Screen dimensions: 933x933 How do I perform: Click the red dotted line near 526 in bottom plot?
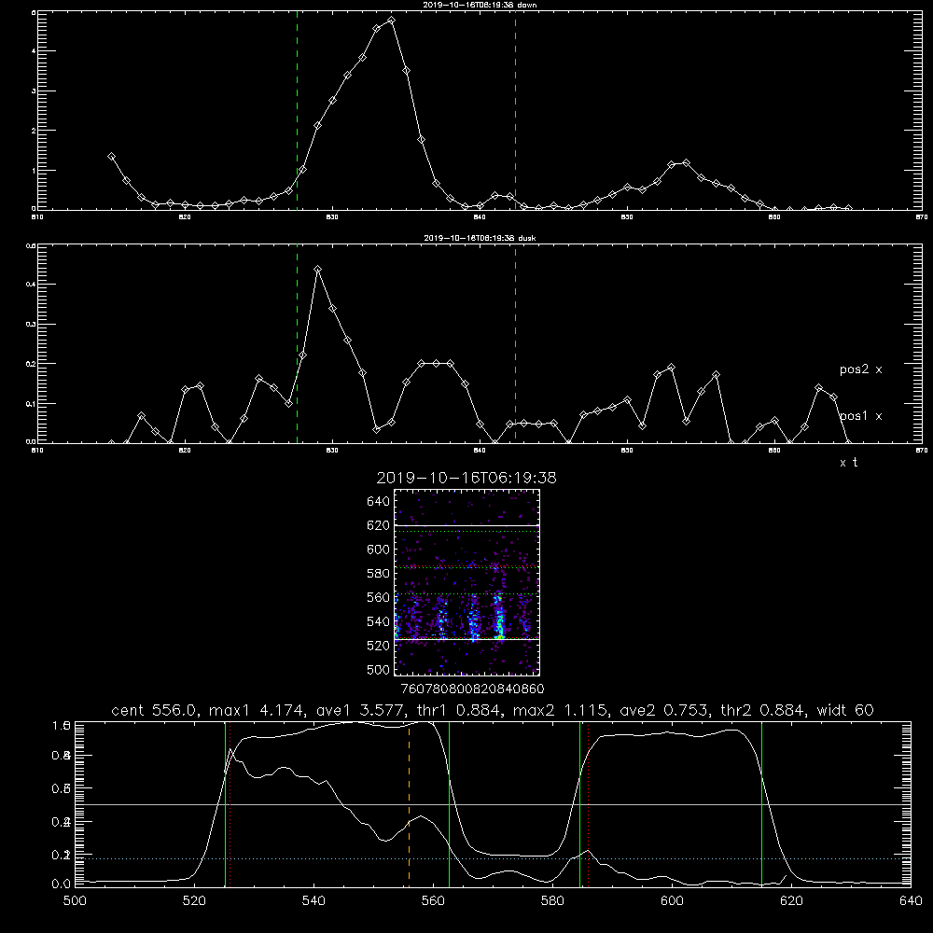click(x=230, y=803)
